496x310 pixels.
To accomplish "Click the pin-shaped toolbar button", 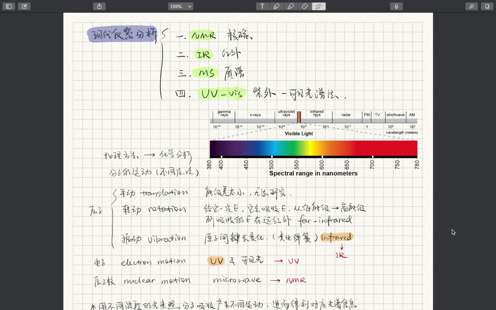I will coord(472,6).
